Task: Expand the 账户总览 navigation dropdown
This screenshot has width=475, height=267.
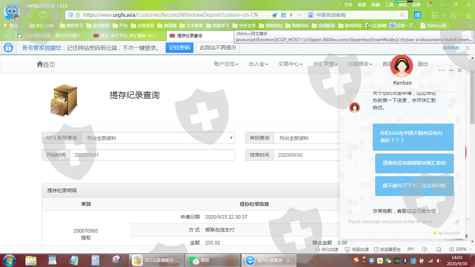Action: coord(226,64)
